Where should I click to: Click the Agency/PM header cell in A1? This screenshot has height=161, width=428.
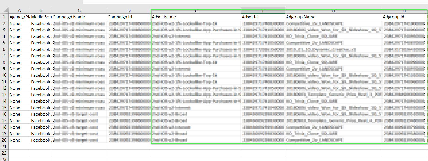coord(19,17)
